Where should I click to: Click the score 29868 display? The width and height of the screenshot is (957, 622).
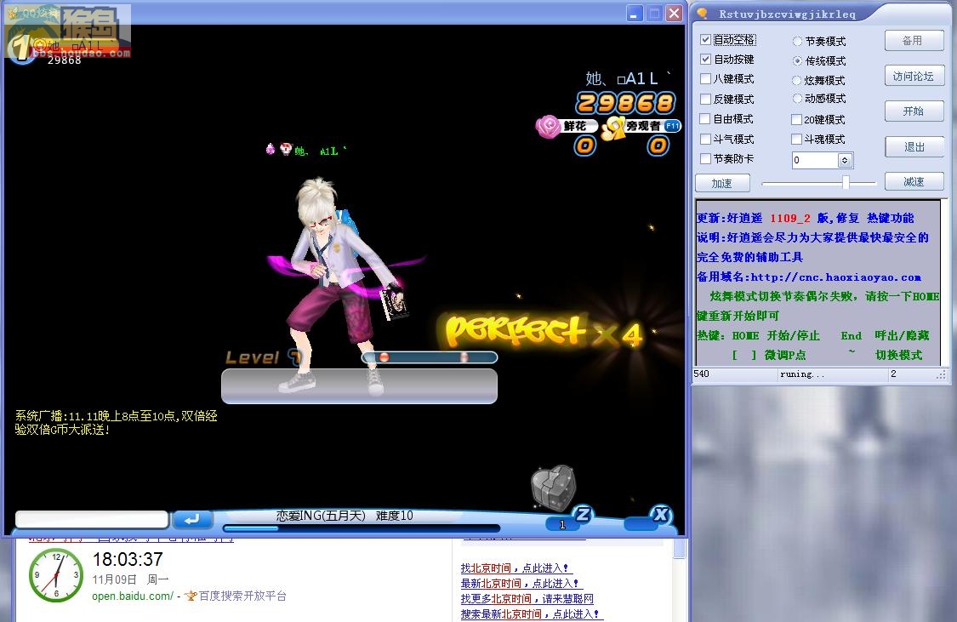pos(625,103)
